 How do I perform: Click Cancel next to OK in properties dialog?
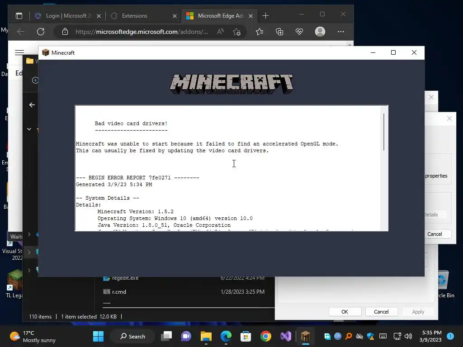381,312
